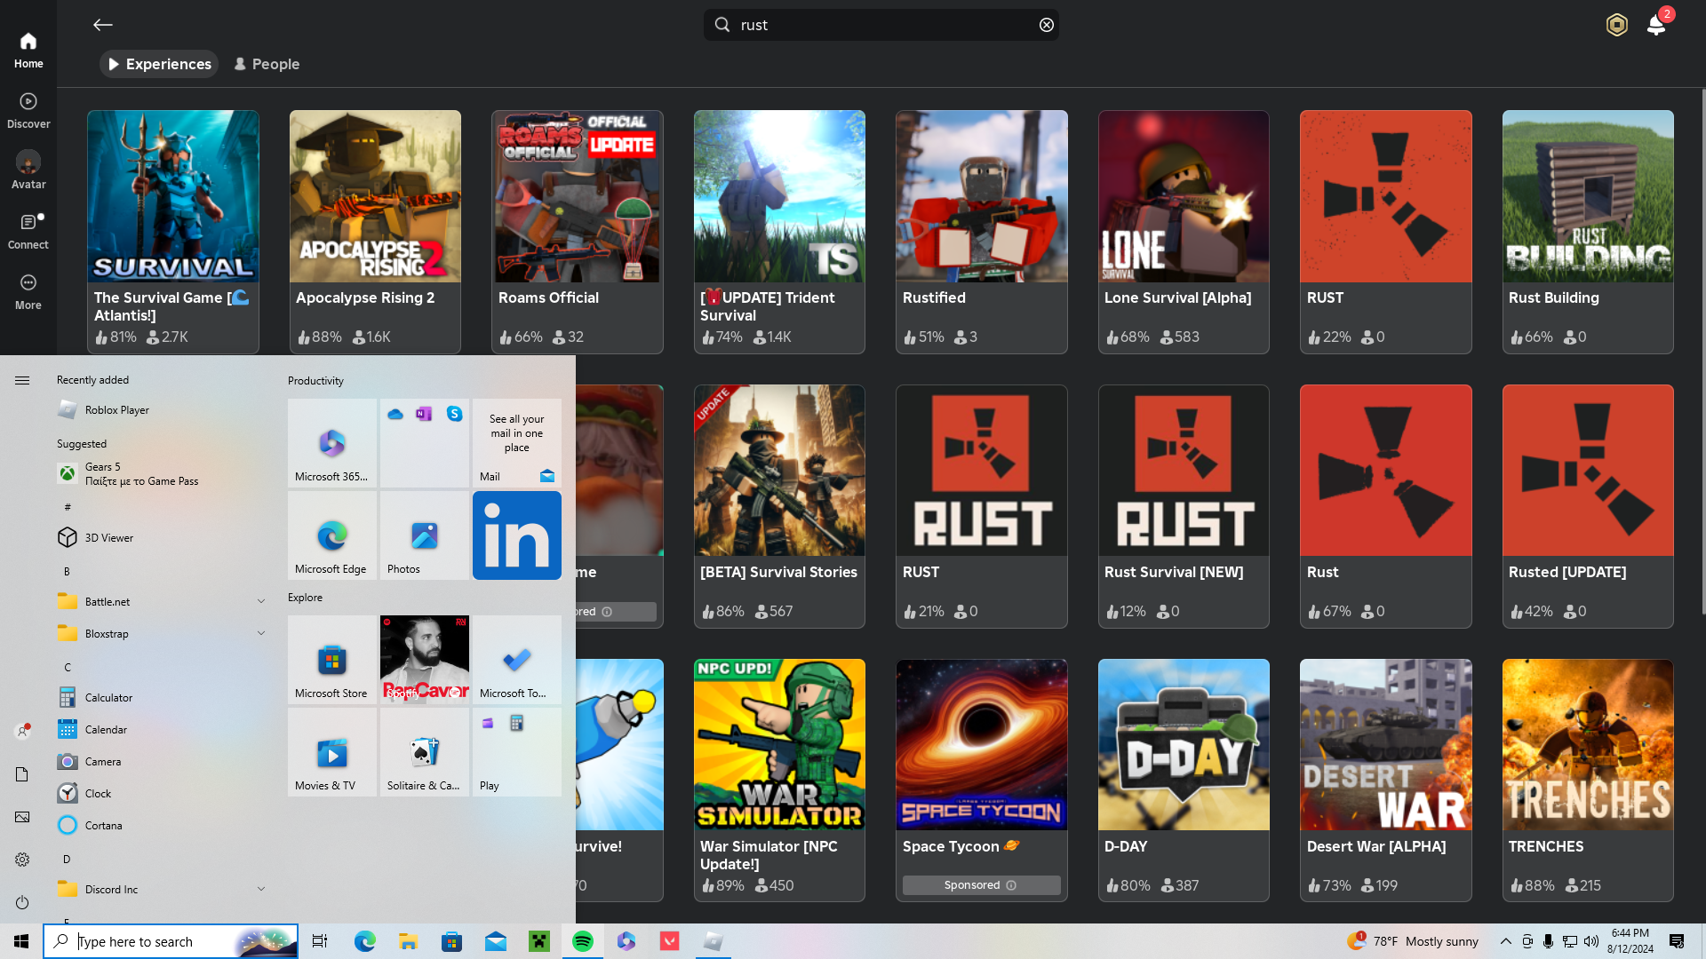Expand the Bloxstrap folder chevron
This screenshot has width=1706, height=959.
pos(261,633)
